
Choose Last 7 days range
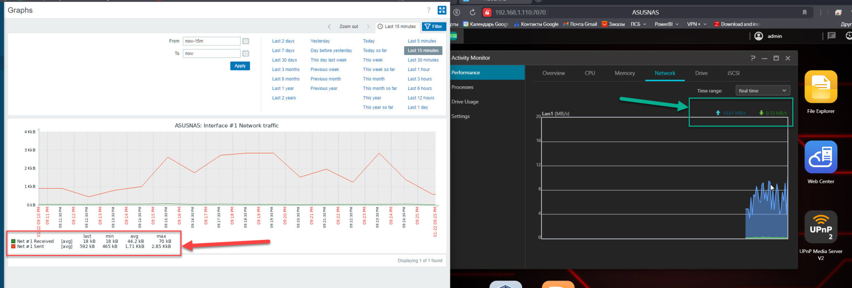point(284,50)
